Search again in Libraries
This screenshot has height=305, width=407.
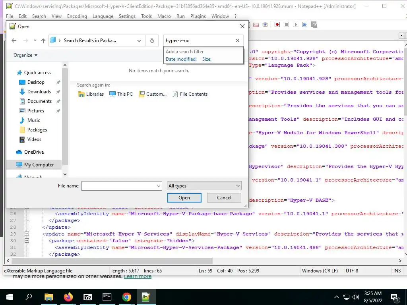tap(91, 94)
